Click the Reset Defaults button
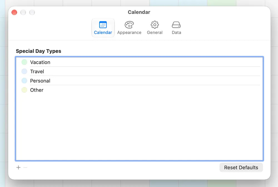 [241, 167]
